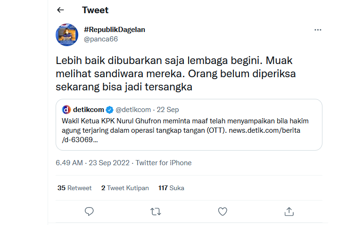View the 2 Tweet Kutipan list

click(x=125, y=188)
